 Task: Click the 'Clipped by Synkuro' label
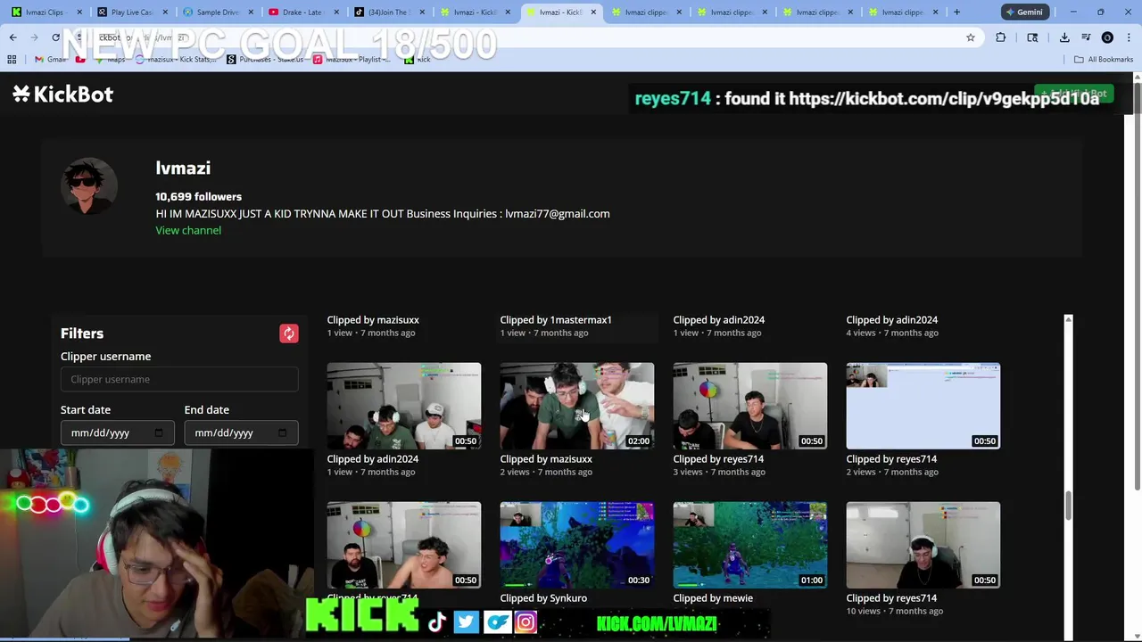coord(543,598)
